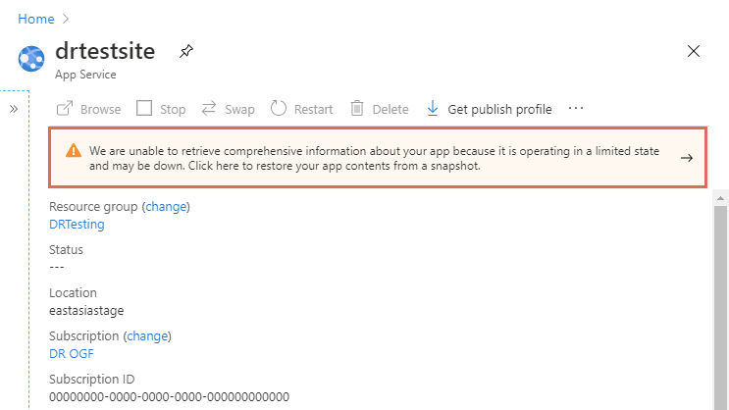Click the App Service globe icon
729x410 pixels.
[31, 59]
